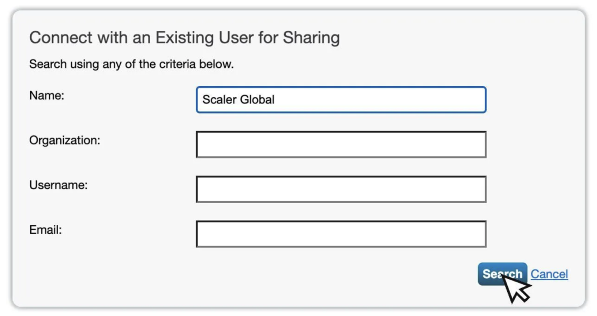Screen dimensions: 597x316
Task: Click the word "Global" in the Name field
Action: (257, 99)
